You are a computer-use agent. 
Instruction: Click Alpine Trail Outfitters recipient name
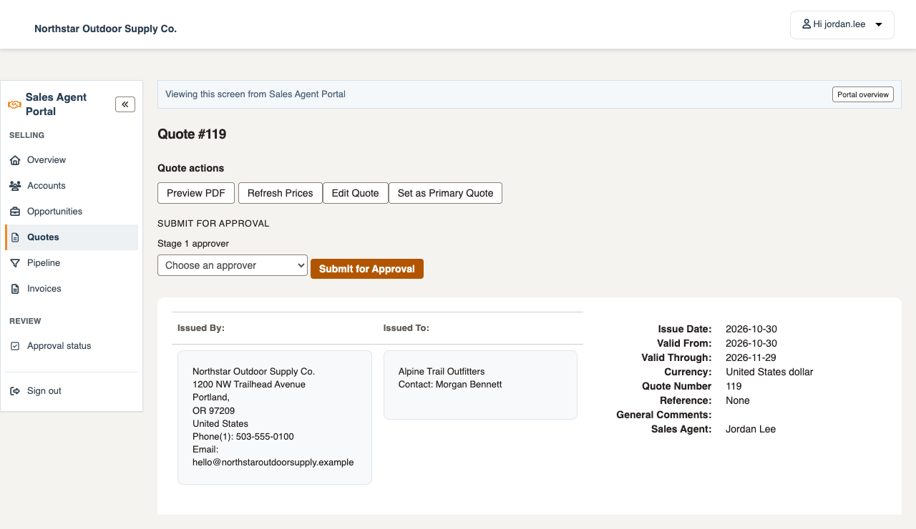tap(442, 372)
